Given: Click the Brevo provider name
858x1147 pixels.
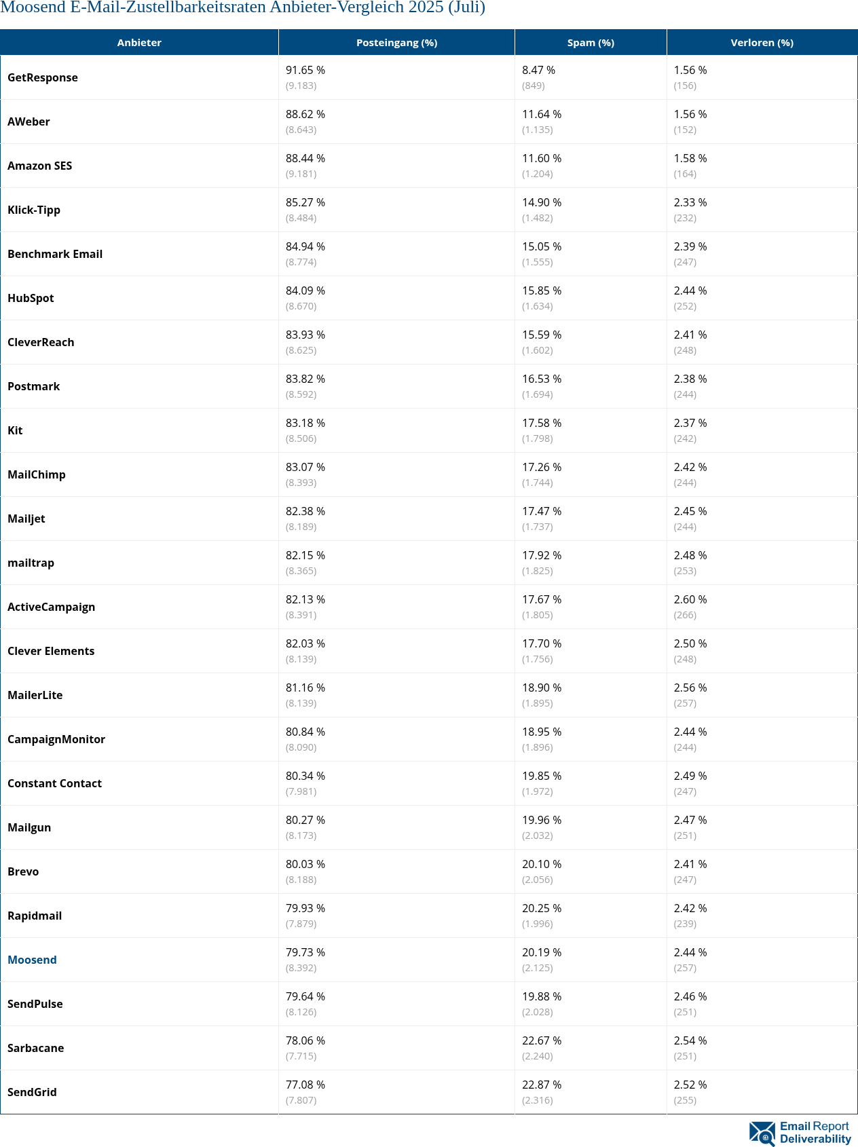Looking at the screenshot, I should [x=23, y=871].
